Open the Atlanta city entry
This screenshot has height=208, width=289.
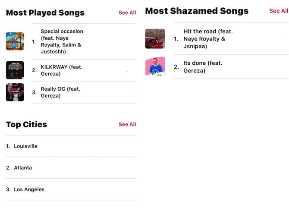pyautogui.click(x=23, y=168)
